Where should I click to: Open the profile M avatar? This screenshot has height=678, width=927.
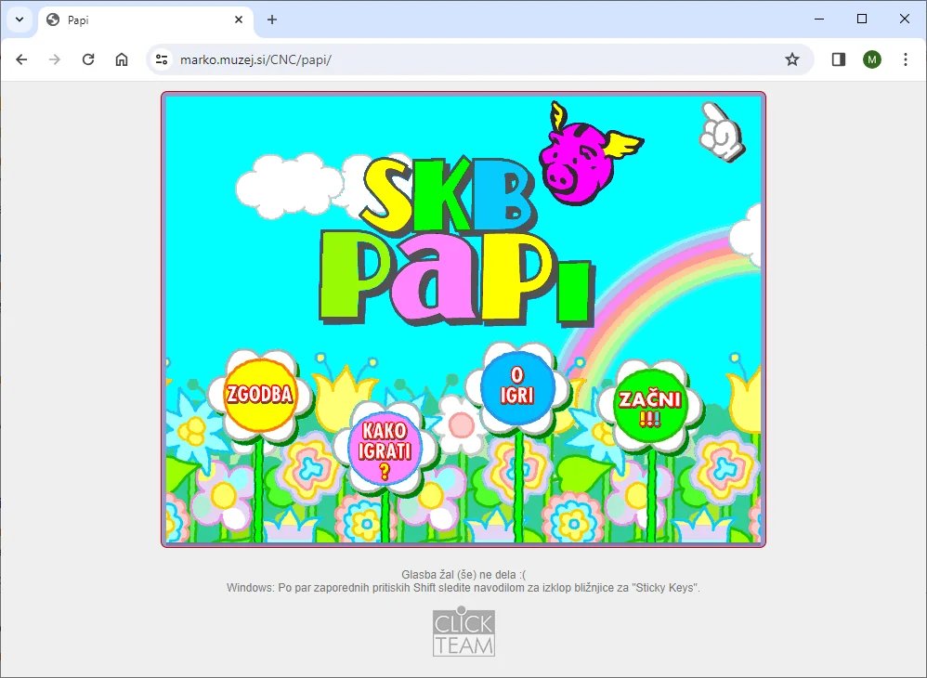coord(872,59)
